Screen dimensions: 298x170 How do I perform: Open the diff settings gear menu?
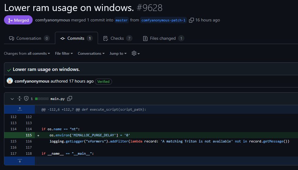136,53
